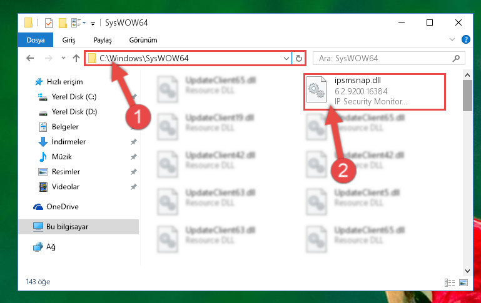This screenshot has width=481, height=303.
Task: Switch to the Giriş tab
Action: pos(69,40)
